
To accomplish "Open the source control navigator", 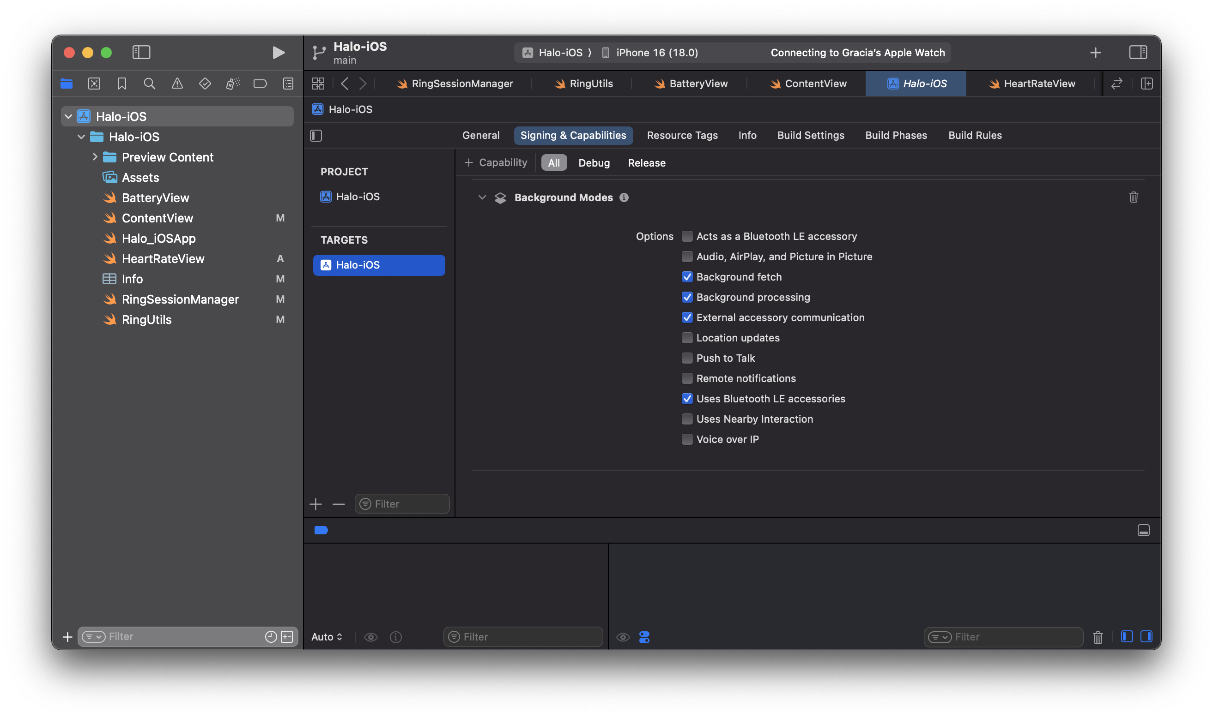I will [94, 84].
